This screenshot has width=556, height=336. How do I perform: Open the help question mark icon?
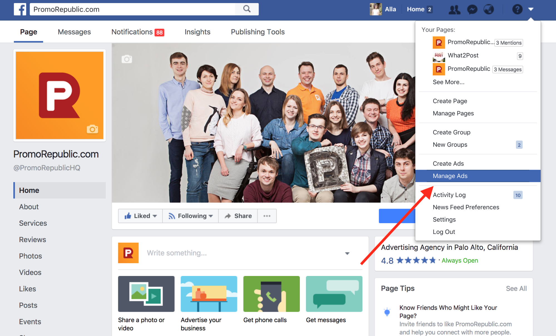click(x=517, y=9)
